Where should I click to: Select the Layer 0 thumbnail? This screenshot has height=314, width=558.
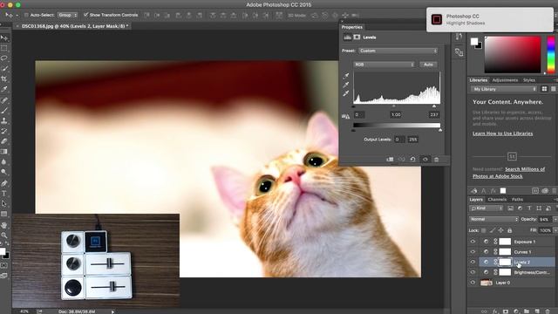click(487, 283)
